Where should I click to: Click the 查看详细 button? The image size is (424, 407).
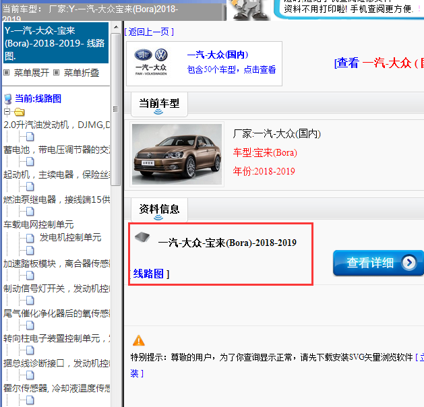[x=378, y=263]
